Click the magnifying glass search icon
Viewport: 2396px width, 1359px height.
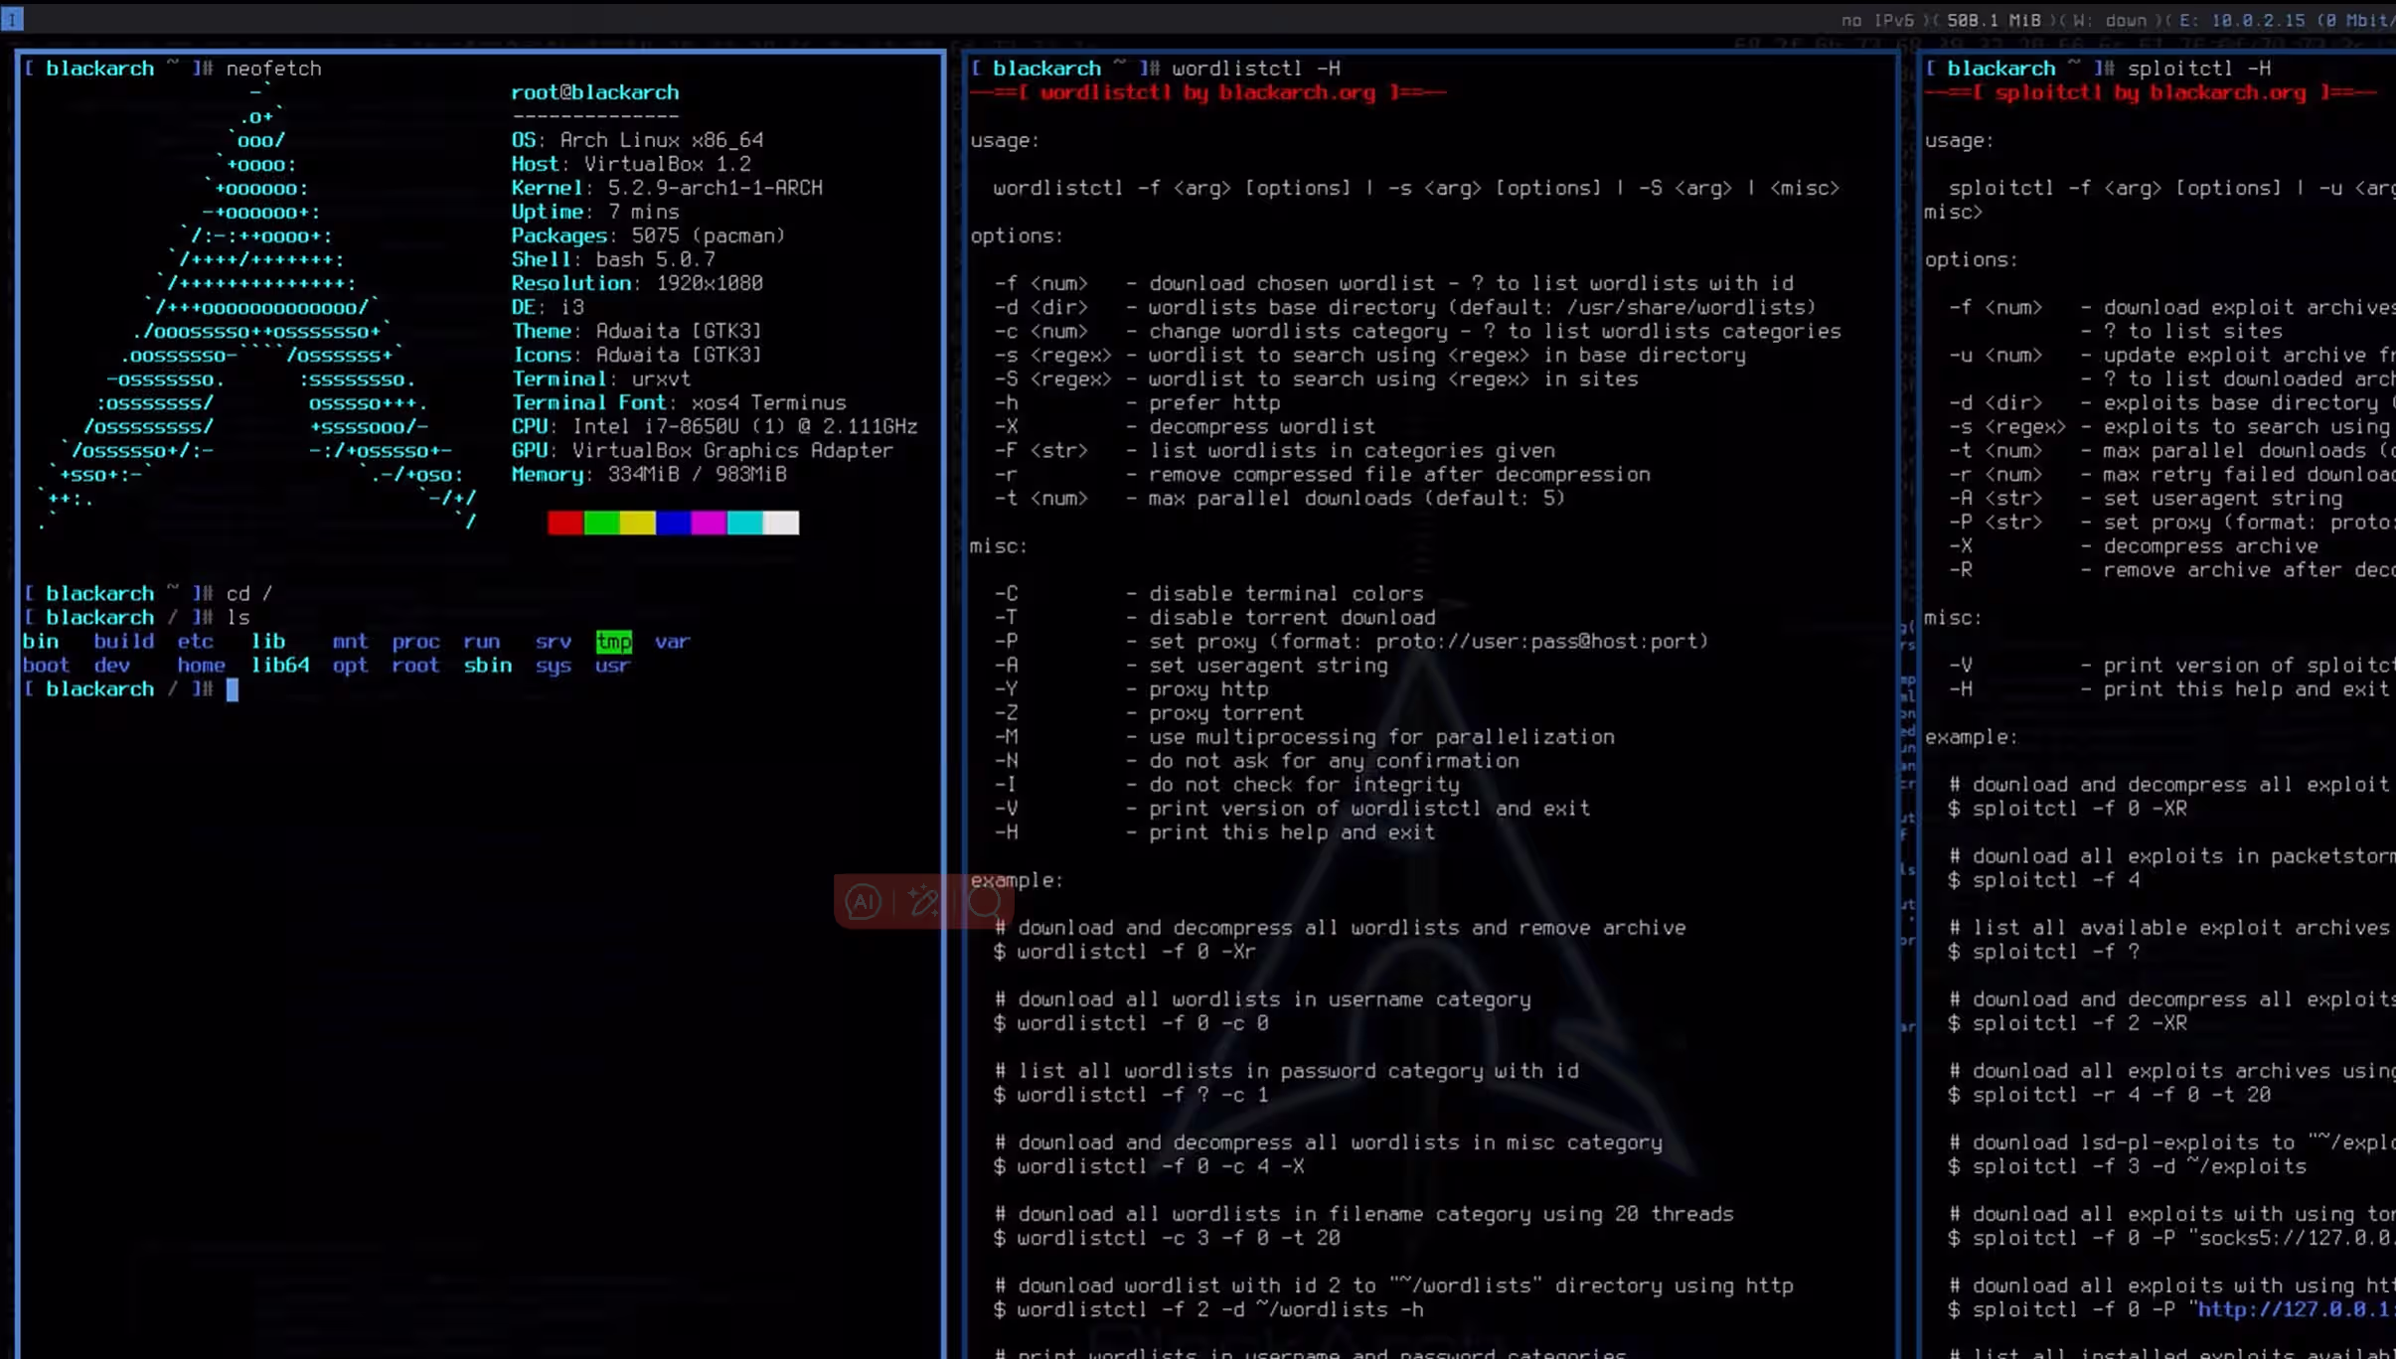click(x=985, y=901)
